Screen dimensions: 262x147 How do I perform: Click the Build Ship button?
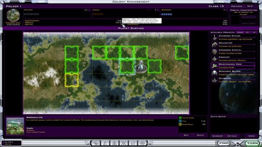click(x=249, y=23)
